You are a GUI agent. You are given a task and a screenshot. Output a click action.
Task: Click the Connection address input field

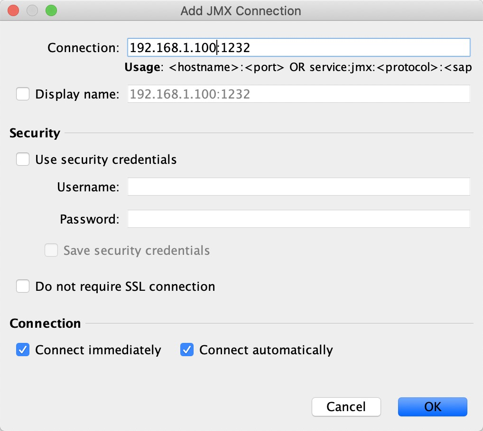pos(298,47)
